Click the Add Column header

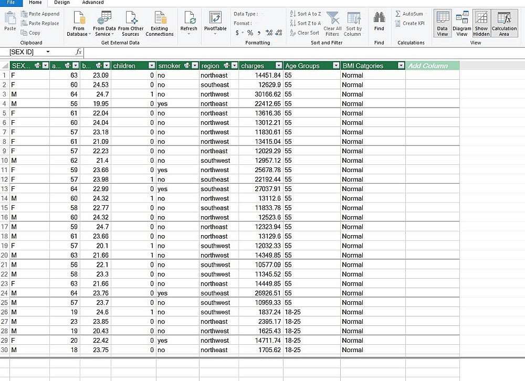click(x=432, y=66)
